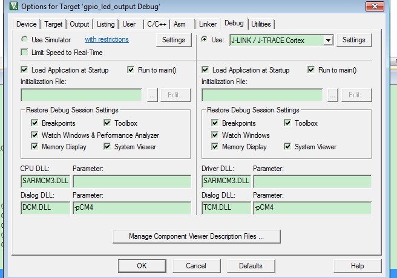Toggle J-LINK side Memory Display checkbox
This screenshot has height=278, width=397.
tap(215, 147)
